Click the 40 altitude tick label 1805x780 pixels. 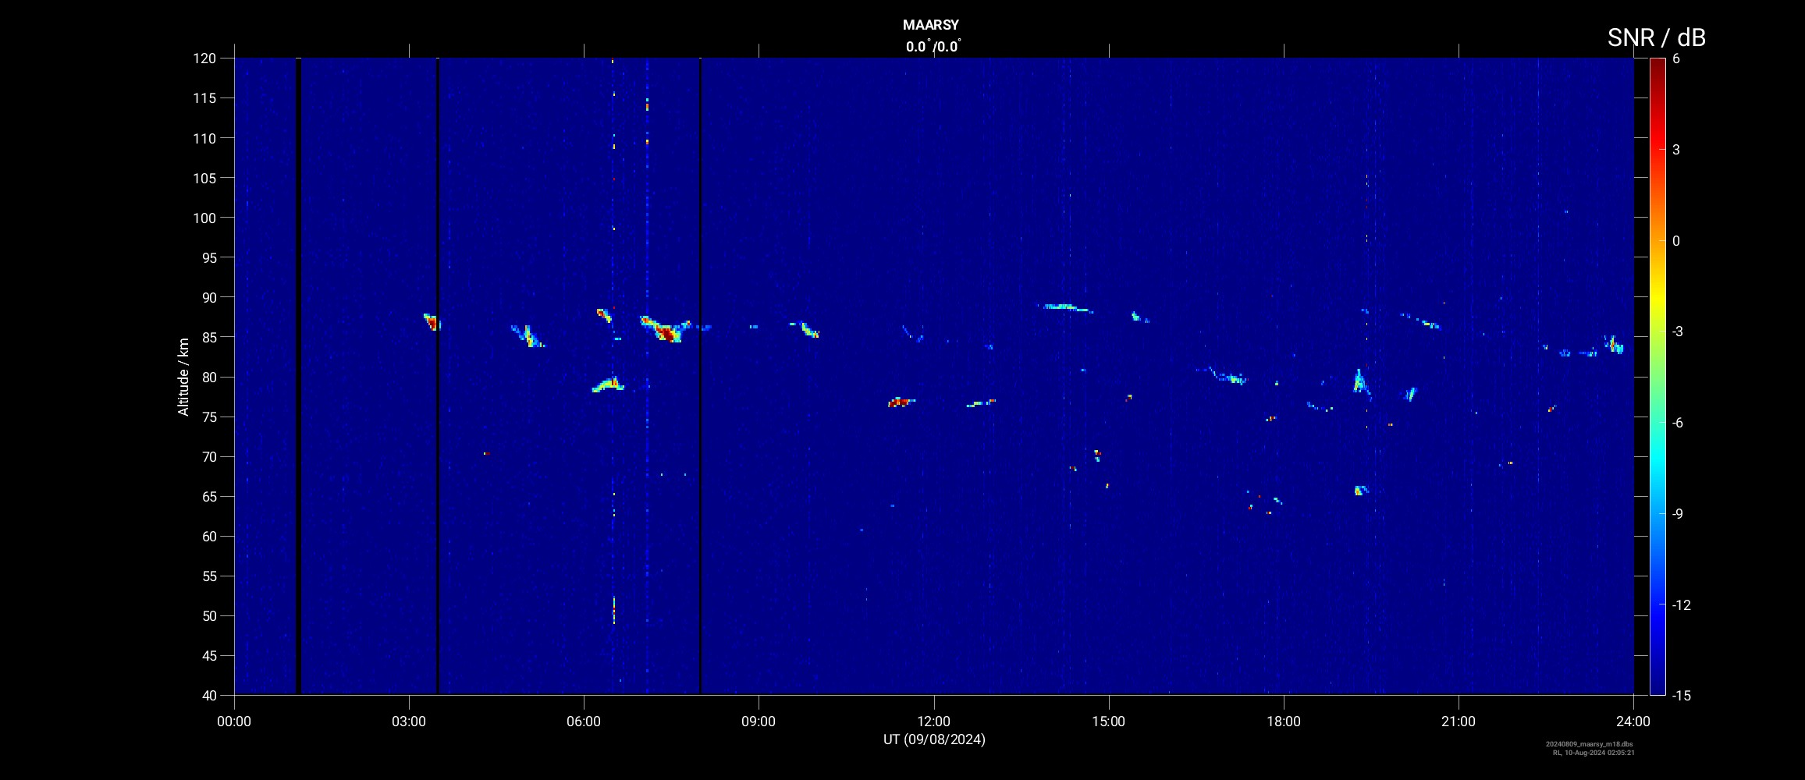(208, 695)
